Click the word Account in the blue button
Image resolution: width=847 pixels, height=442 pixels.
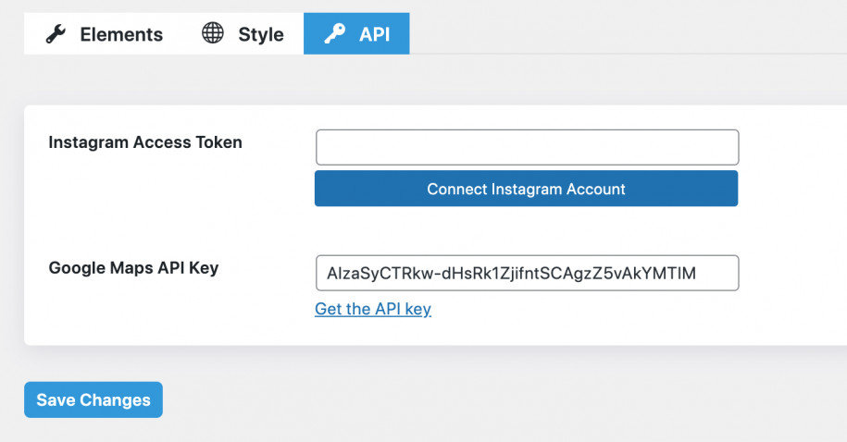pyautogui.click(x=594, y=189)
